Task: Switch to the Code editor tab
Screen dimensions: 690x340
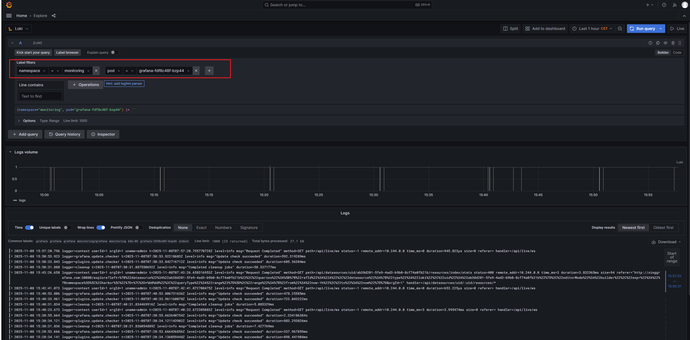Action: (677, 53)
